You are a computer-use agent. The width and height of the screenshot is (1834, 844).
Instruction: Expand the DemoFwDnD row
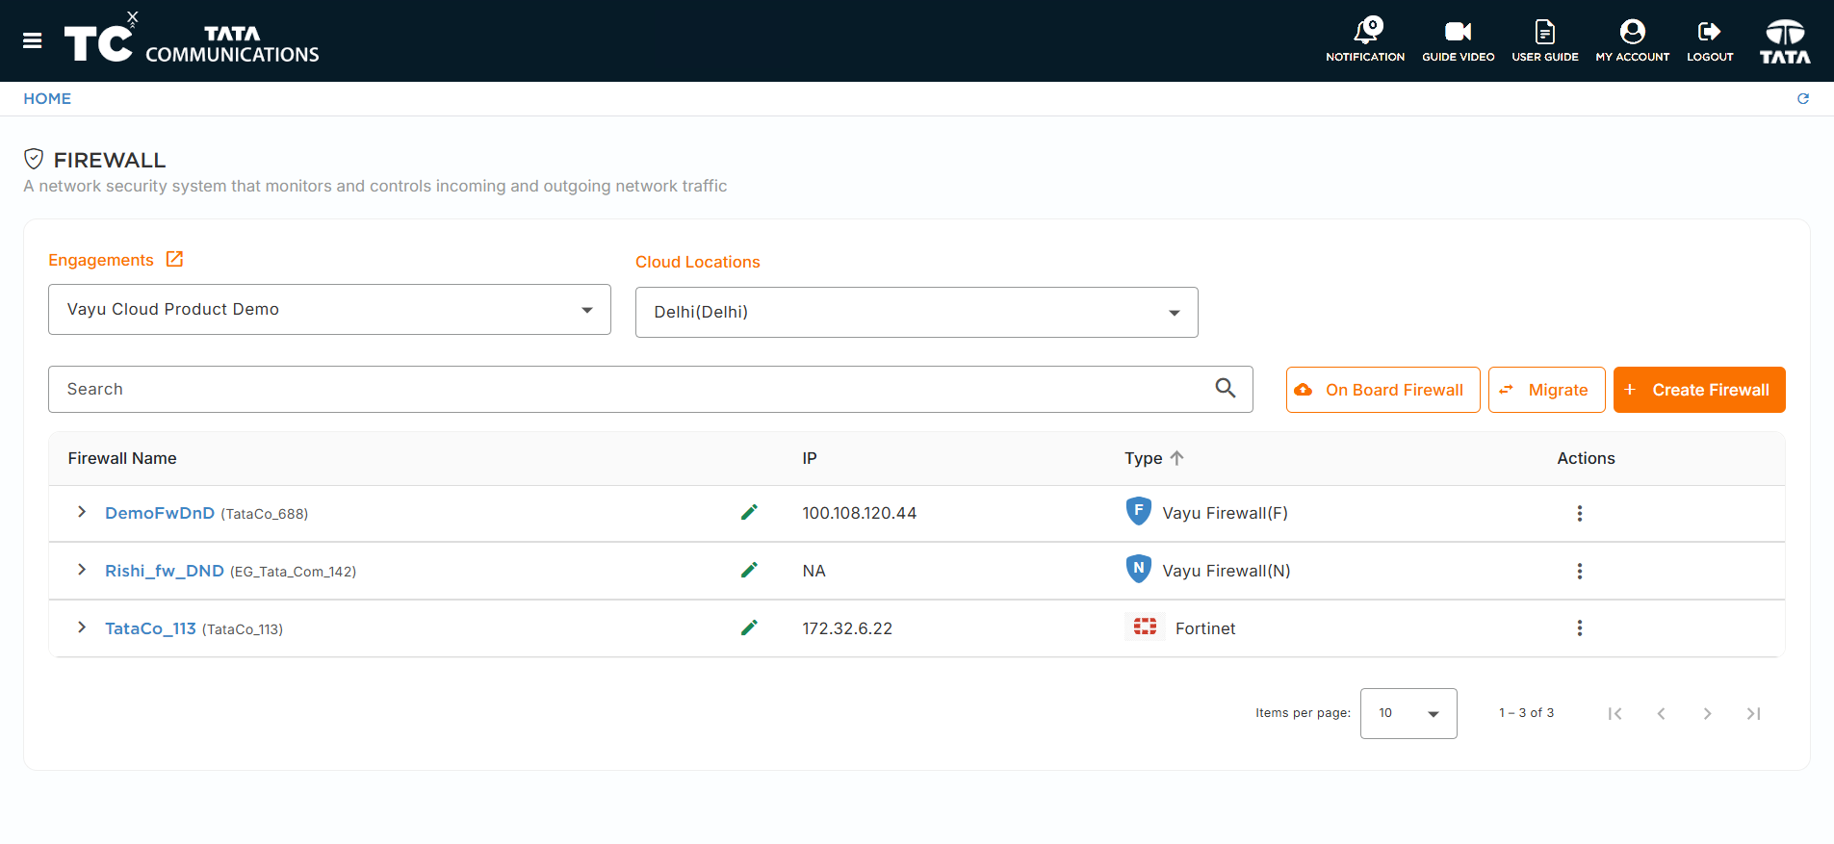point(82,512)
